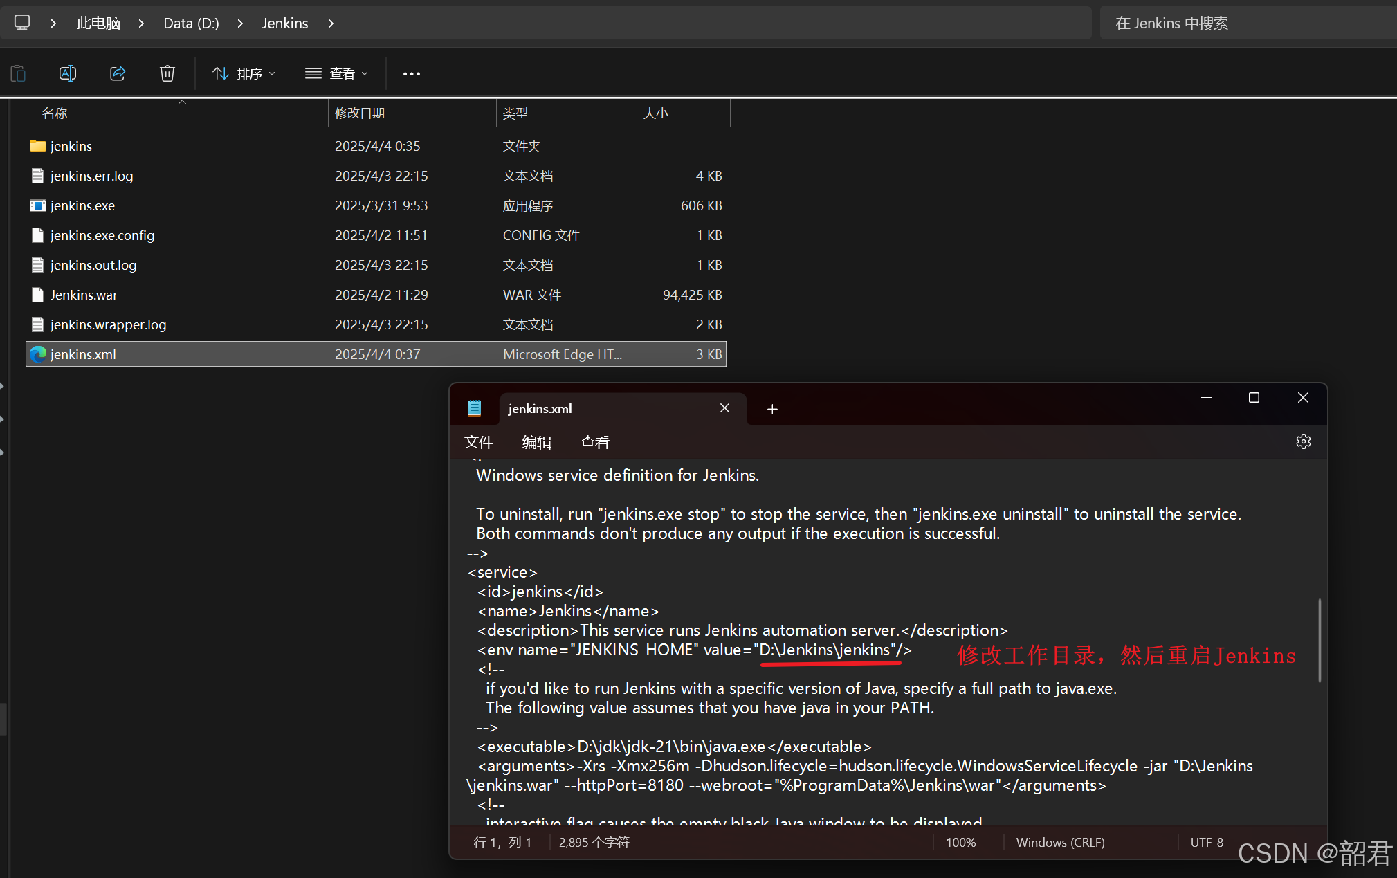
Task: Click the rename icon in Explorer toolbar
Action: [x=68, y=73]
